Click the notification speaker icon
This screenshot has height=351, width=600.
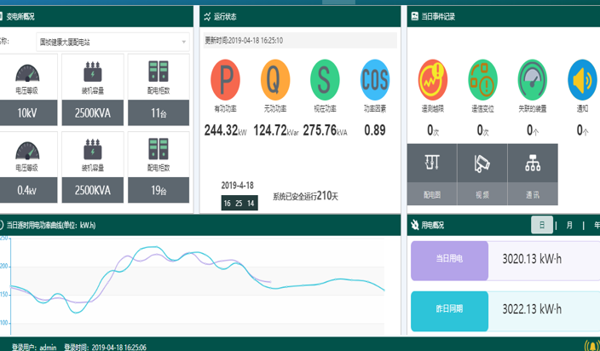(x=582, y=80)
